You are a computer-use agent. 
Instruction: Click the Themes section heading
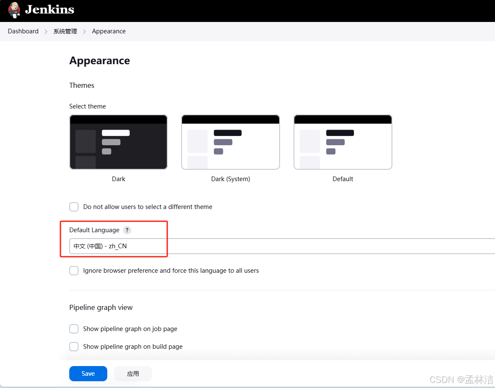point(82,85)
